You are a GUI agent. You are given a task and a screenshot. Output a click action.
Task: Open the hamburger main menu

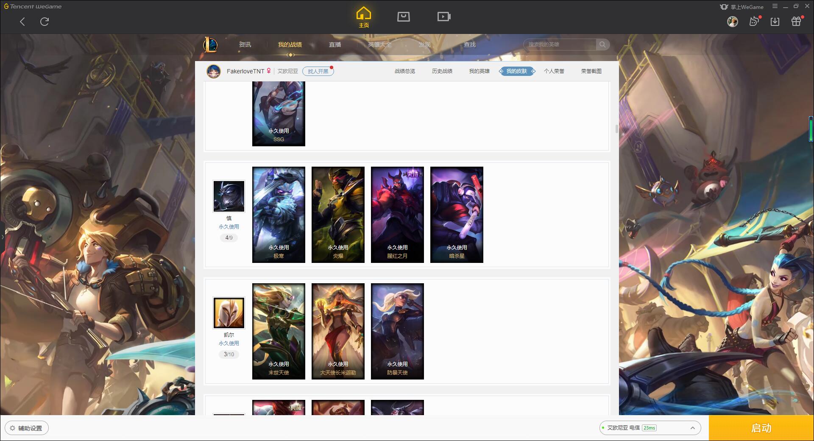pos(775,6)
